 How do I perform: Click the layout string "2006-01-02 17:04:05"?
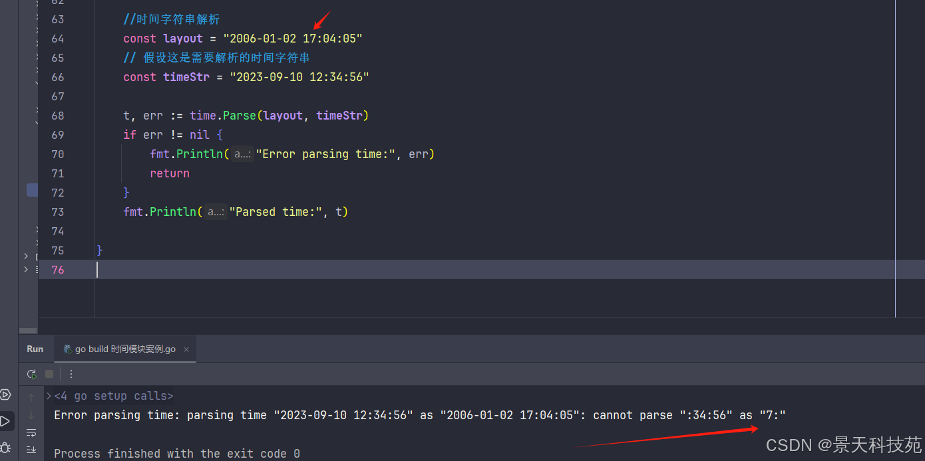coord(293,39)
